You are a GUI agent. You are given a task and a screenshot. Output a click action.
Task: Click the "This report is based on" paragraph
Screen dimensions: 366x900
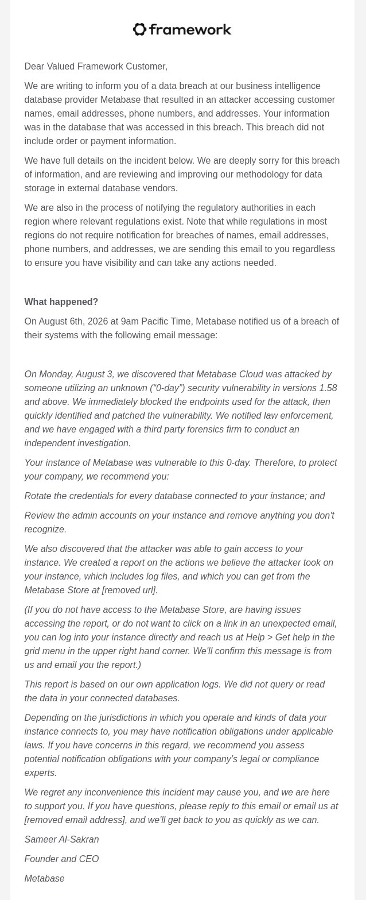tap(174, 692)
